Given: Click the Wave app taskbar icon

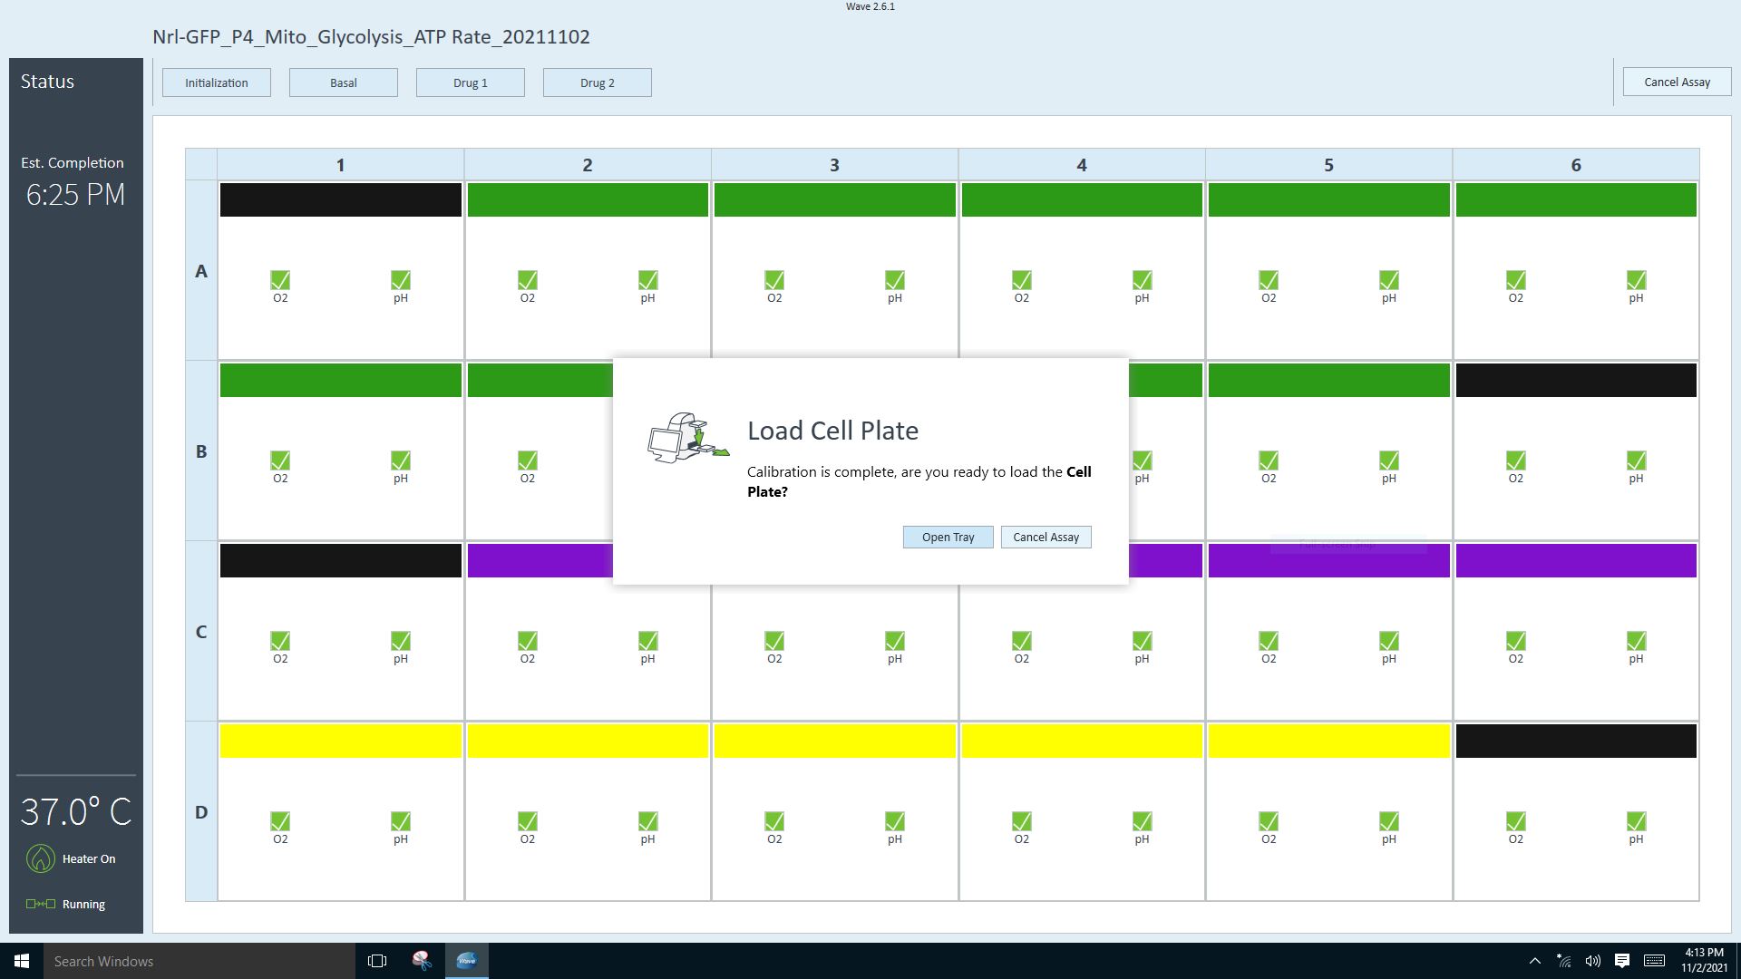Looking at the screenshot, I should pos(467,961).
